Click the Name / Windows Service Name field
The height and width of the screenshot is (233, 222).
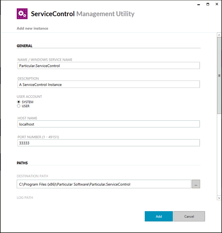point(109,66)
